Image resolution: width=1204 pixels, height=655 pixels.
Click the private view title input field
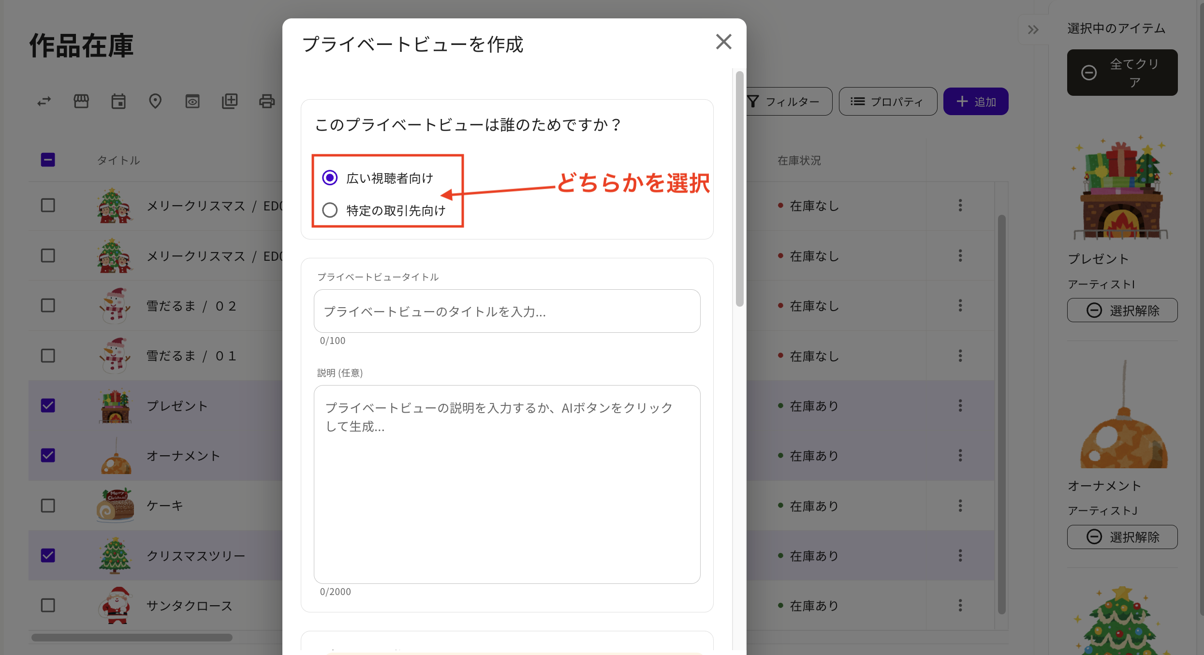(x=507, y=312)
